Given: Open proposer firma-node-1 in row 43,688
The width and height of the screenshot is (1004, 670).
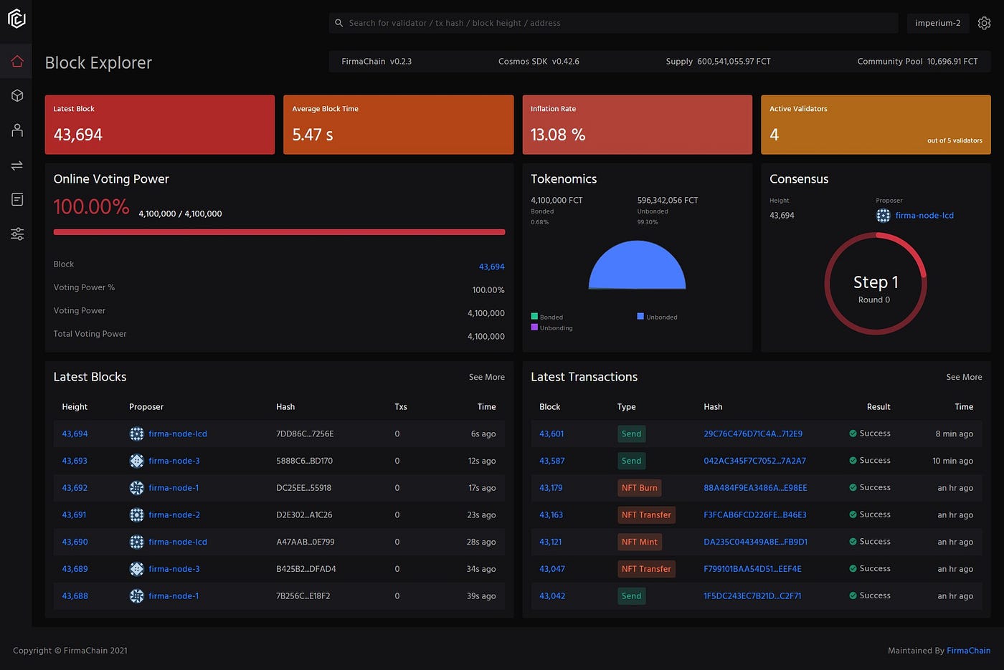Looking at the screenshot, I should (174, 595).
